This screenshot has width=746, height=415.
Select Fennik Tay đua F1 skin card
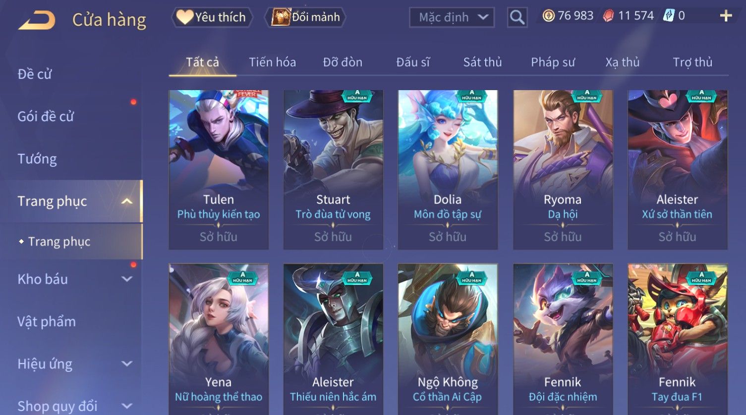pyautogui.click(x=678, y=339)
